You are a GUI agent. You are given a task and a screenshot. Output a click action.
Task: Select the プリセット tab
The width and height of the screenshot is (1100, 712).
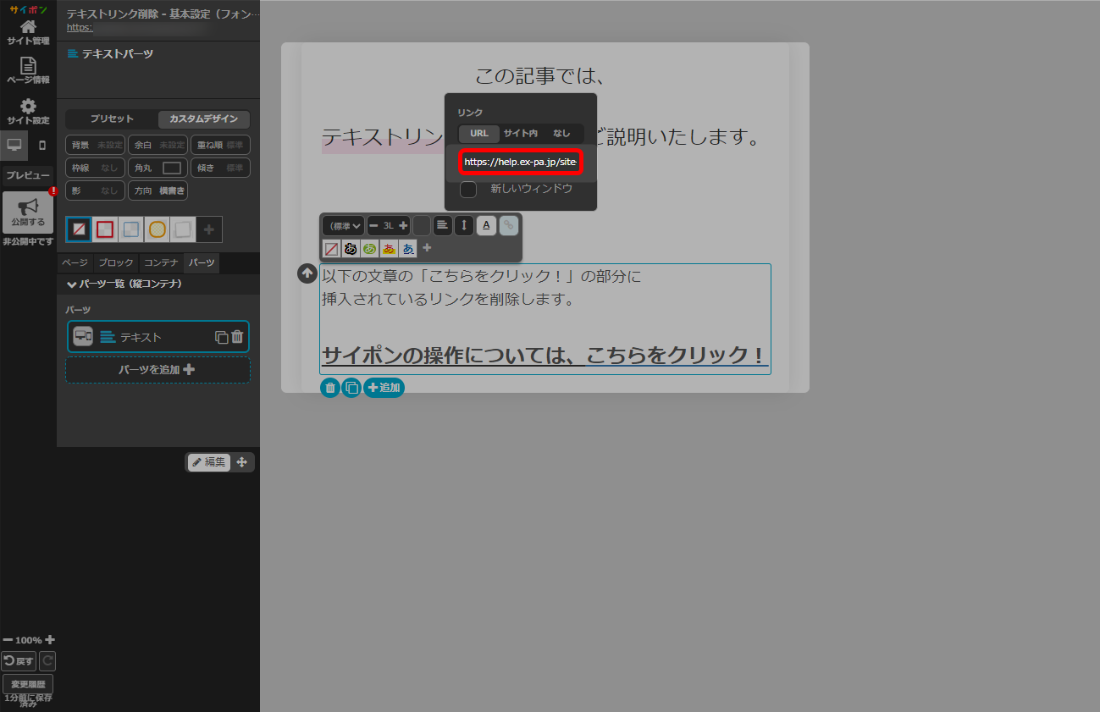[x=112, y=119]
